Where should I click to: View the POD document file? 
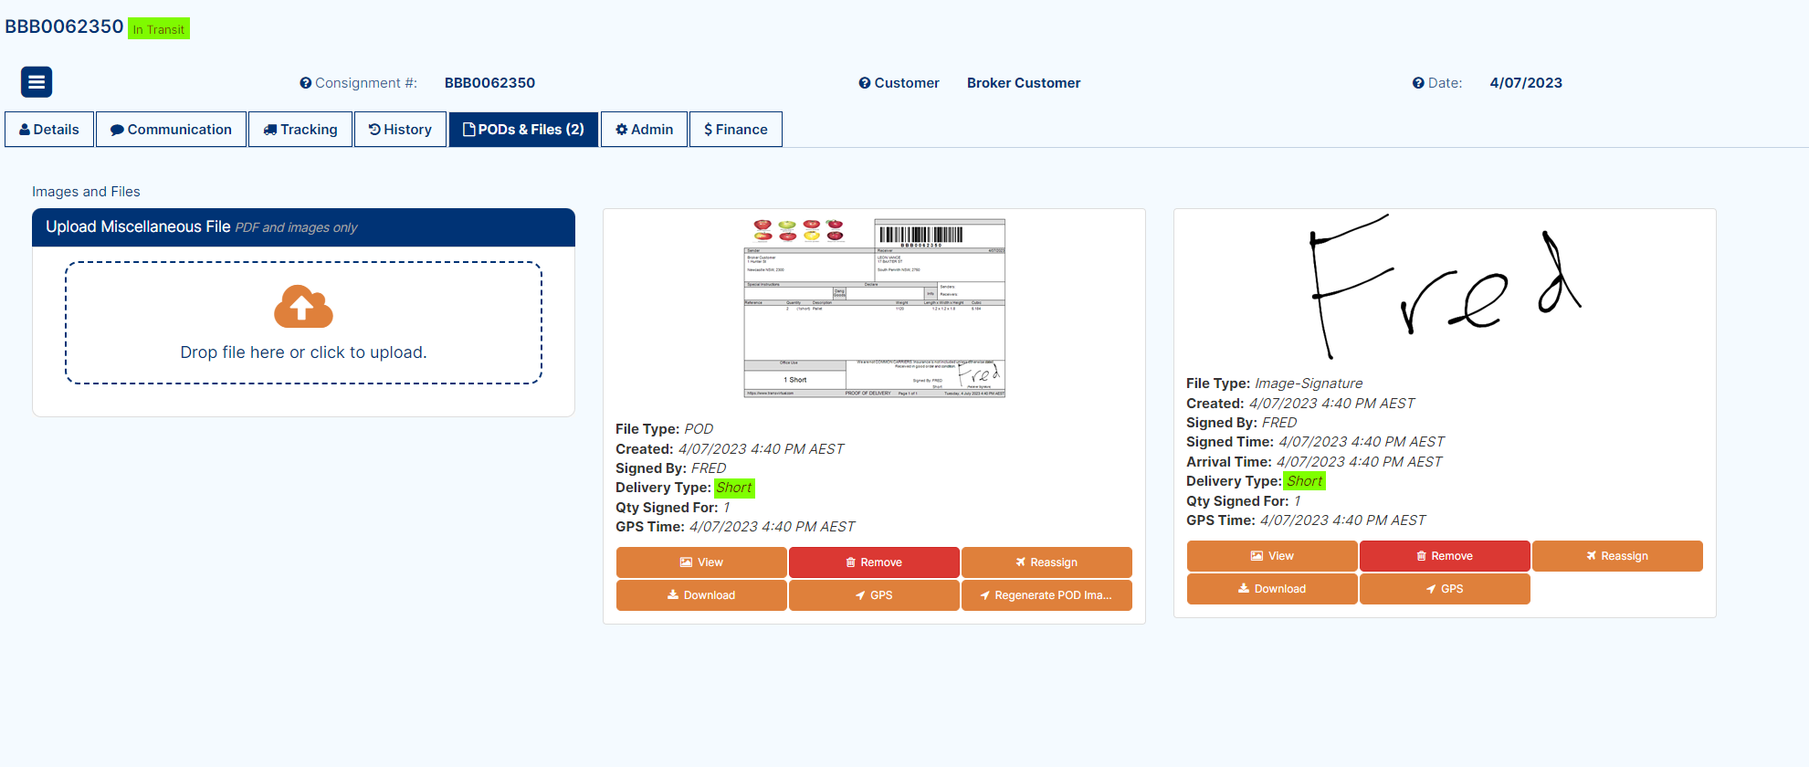700,562
